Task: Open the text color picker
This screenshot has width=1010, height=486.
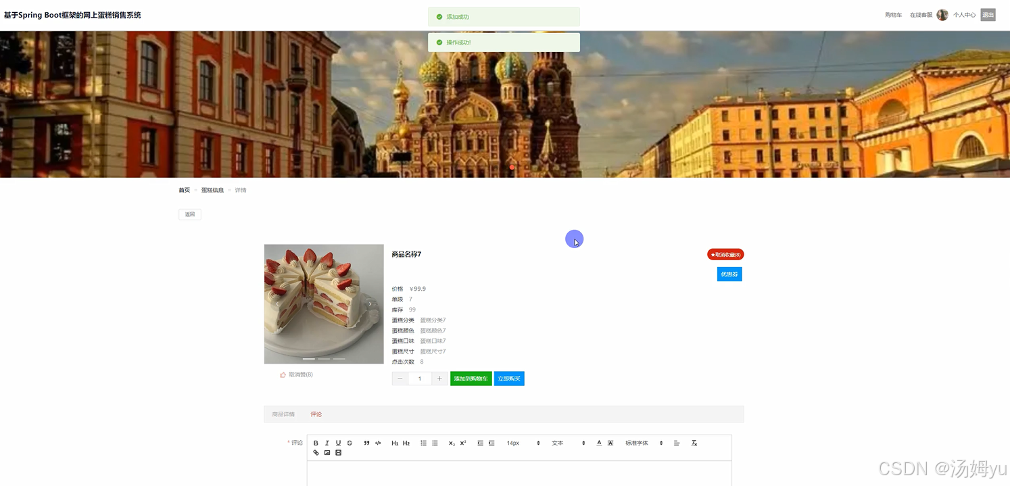Action: [x=599, y=443]
